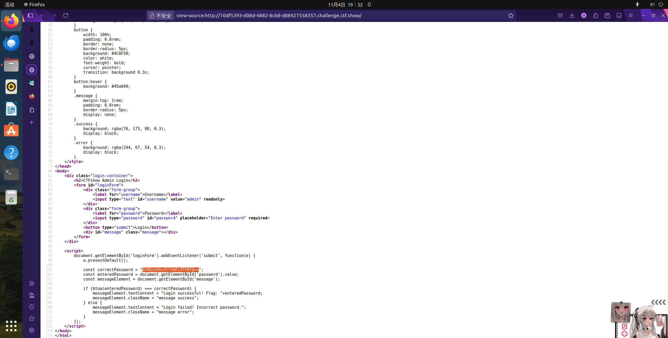Bookmark this page with the star

[x=511, y=15]
